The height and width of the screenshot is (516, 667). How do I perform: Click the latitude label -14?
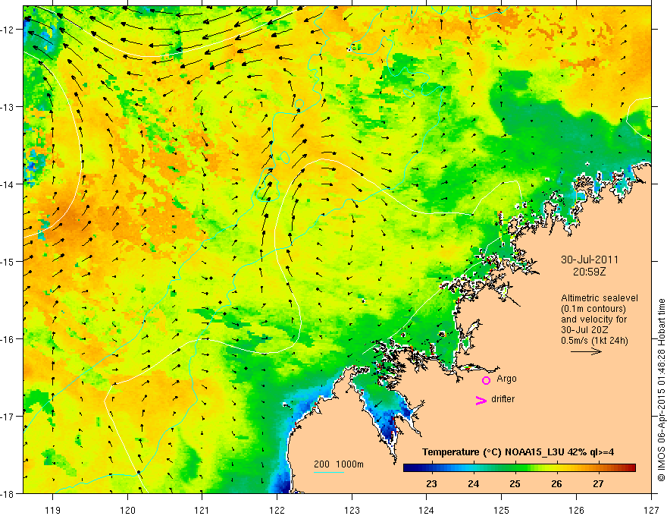point(8,184)
